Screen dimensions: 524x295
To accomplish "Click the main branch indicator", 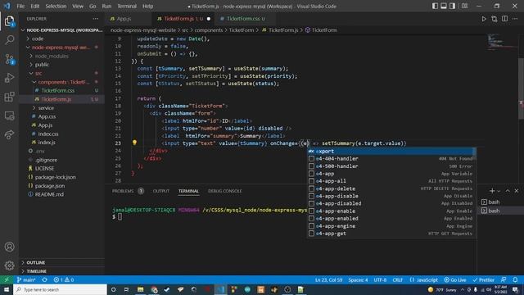I will tap(26, 280).
